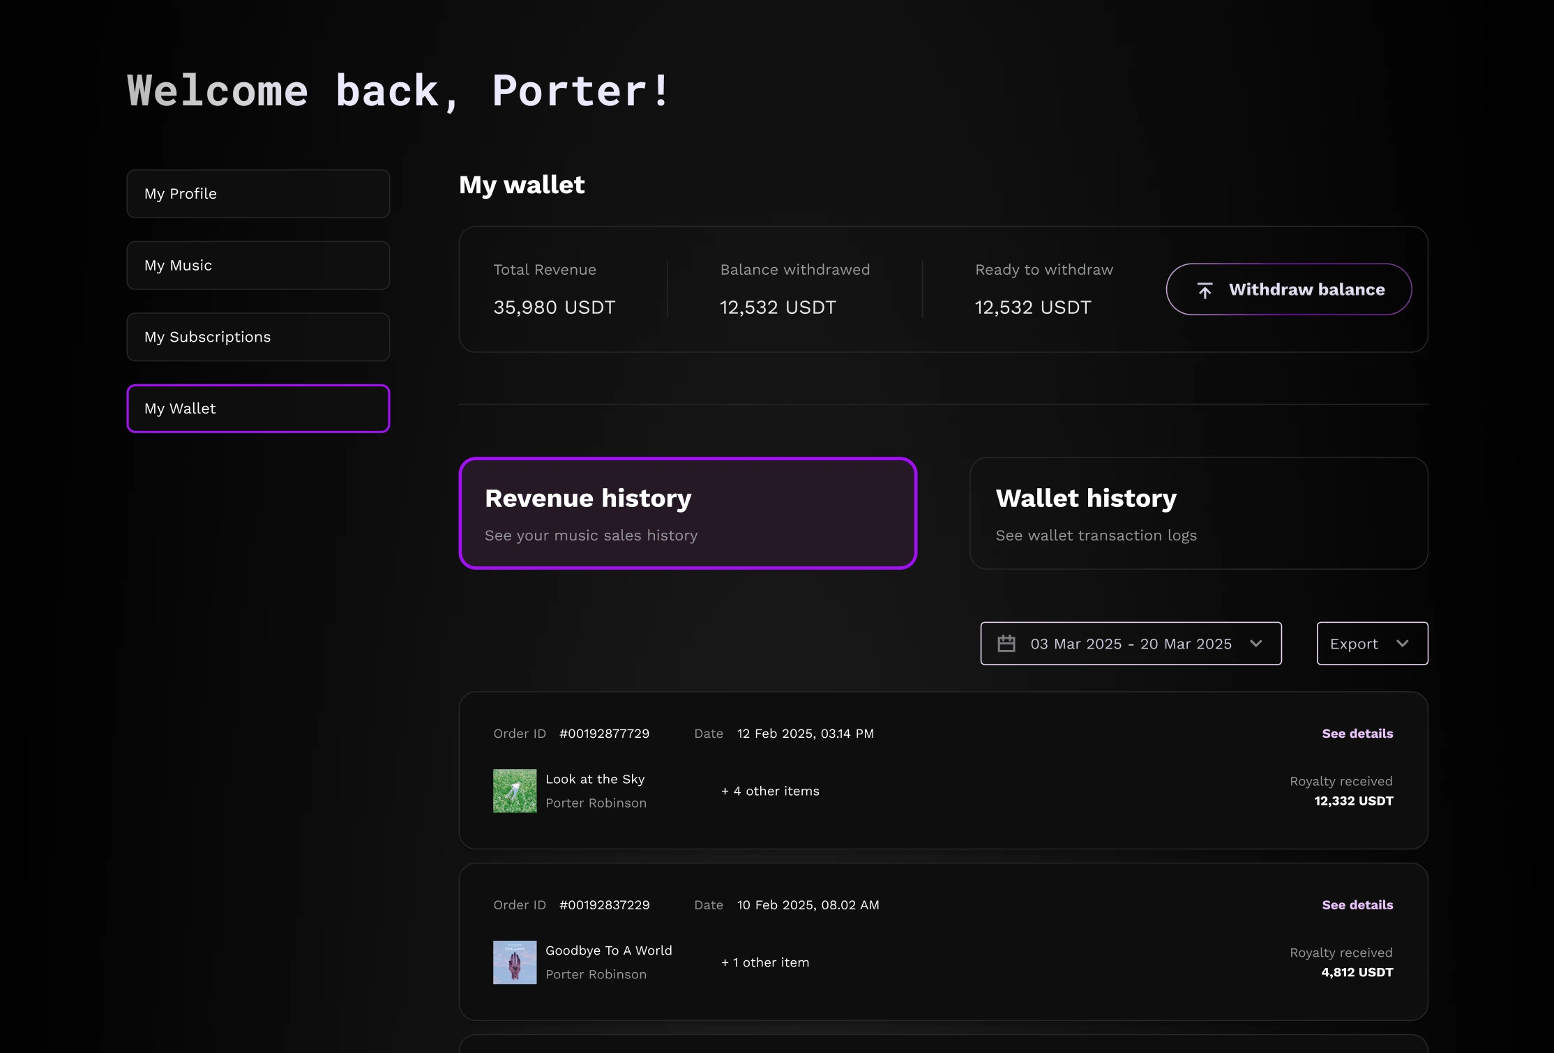The height and width of the screenshot is (1053, 1554).
Task: Click the Look at the Sky track title
Action: click(x=595, y=779)
